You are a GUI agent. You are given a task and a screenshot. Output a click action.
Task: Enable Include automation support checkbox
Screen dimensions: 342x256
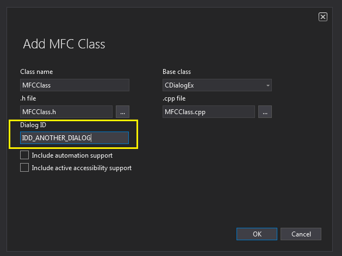tap(24, 155)
